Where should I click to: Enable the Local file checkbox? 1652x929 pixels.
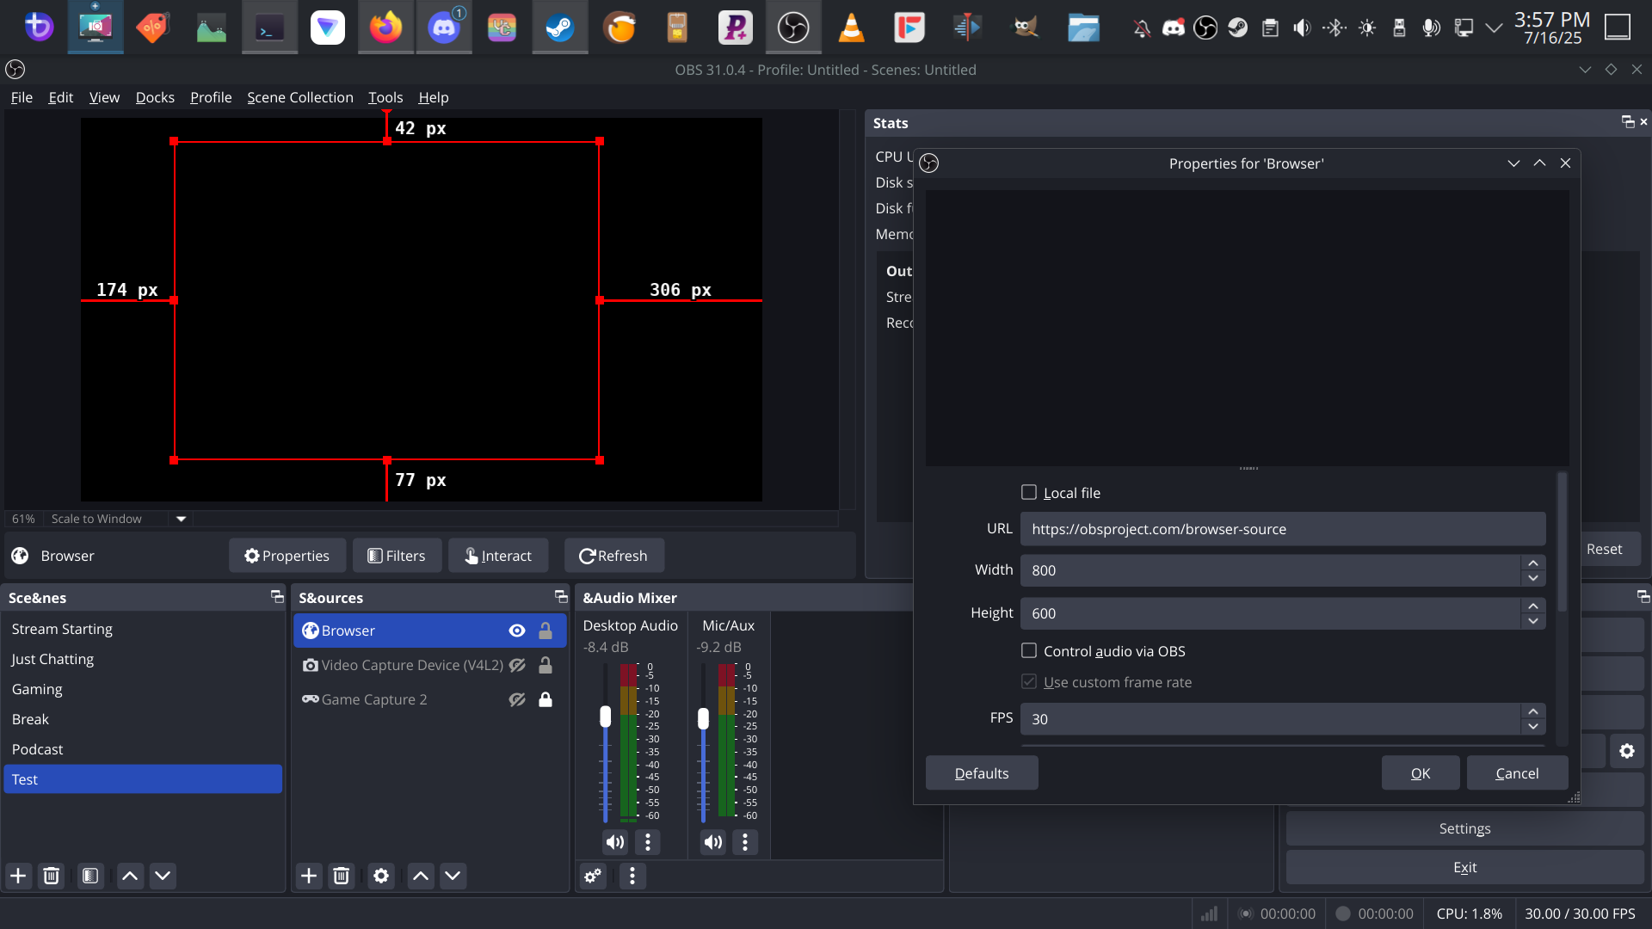(x=1029, y=492)
